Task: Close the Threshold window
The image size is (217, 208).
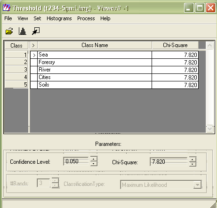Action: [x=210, y=8]
